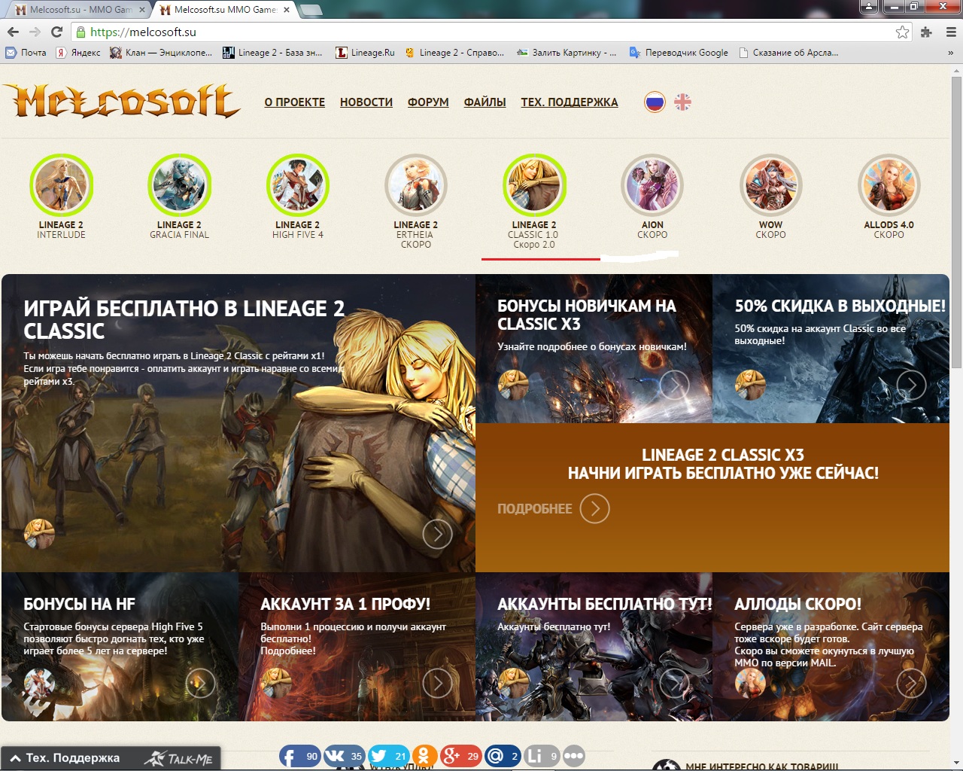Select the Lineage 2 Ertheia icon
Image resolution: width=963 pixels, height=771 pixels.
416,185
